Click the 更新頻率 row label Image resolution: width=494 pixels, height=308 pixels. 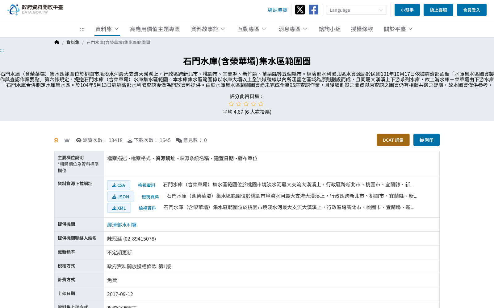66,252
